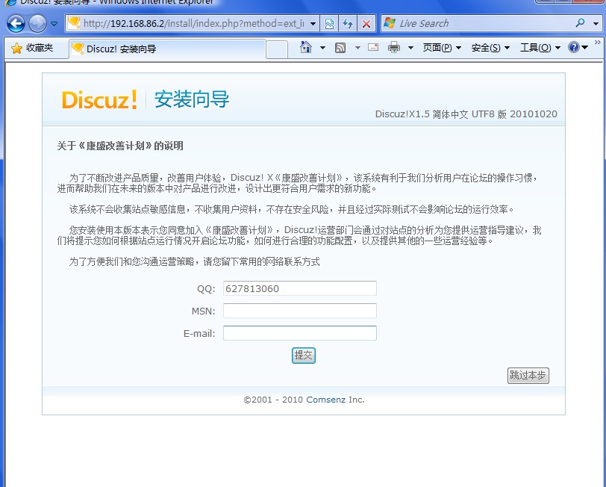Click the Discuz!X1.5 简体中文 UTF8 版 text
Screen dimensions: 606x487
(x=466, y=114)
